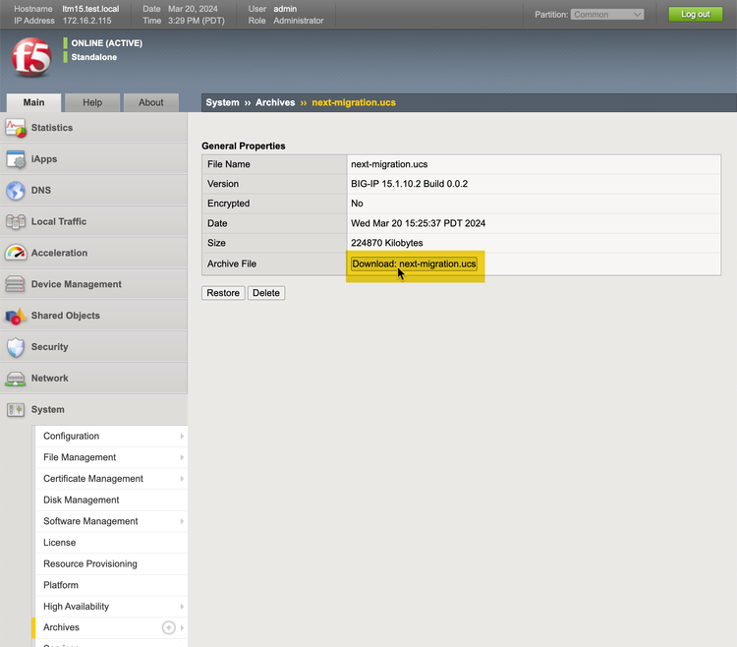Open Configuration under System
The image size is (737, 647).
71,437
